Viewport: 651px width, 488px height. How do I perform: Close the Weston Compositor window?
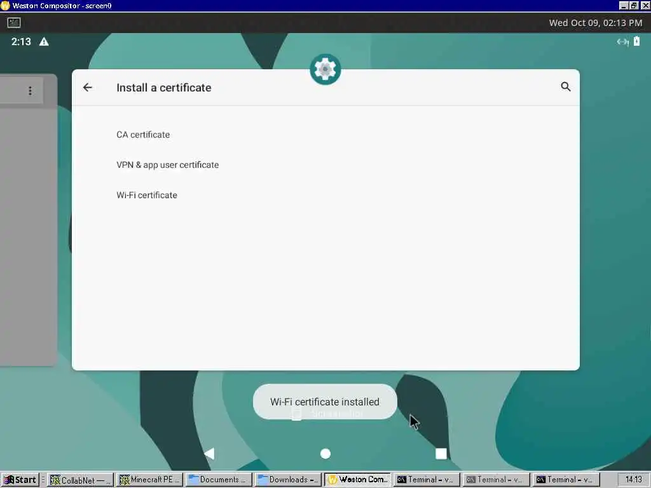click(x=645, y=6)
